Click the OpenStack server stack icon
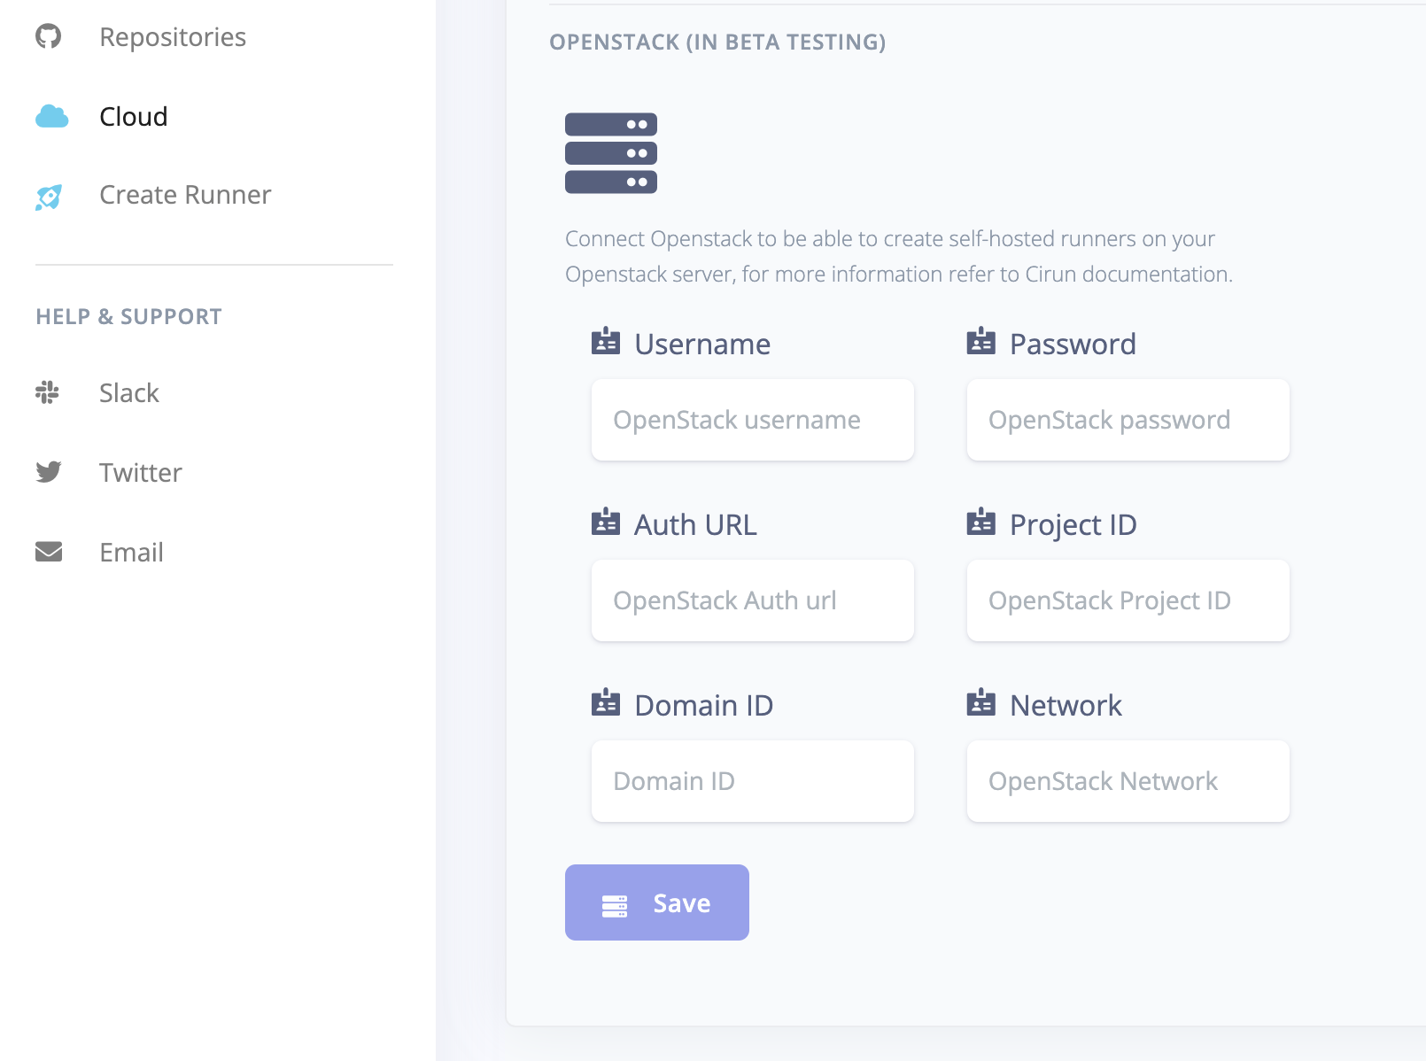1426x1061 pixels. (611, 153)
